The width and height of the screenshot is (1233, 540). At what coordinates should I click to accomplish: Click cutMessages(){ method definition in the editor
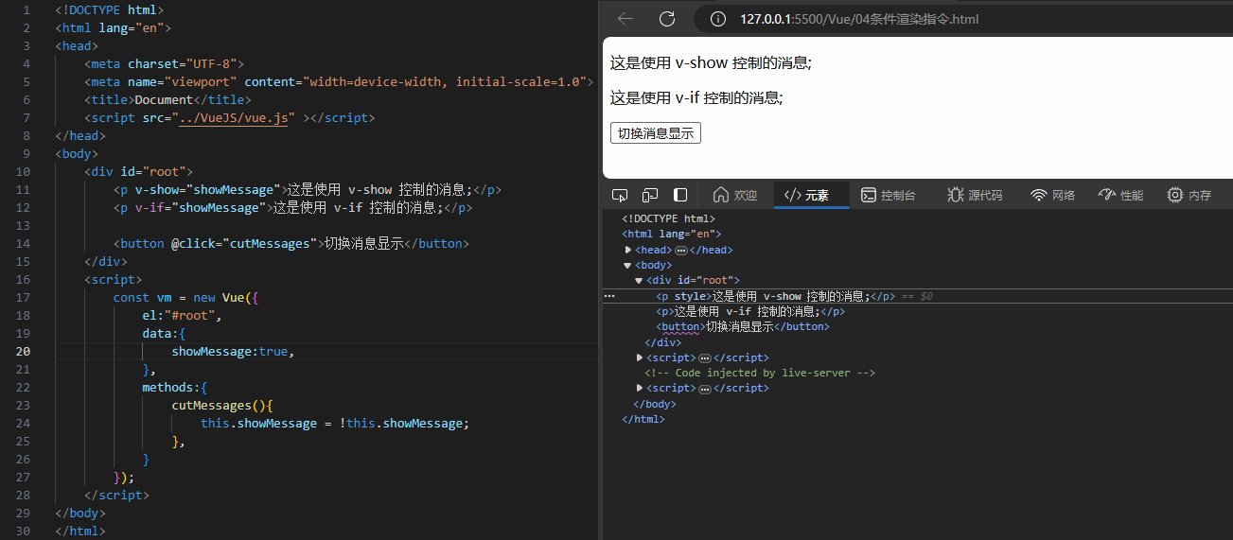[x=222, y=405]
